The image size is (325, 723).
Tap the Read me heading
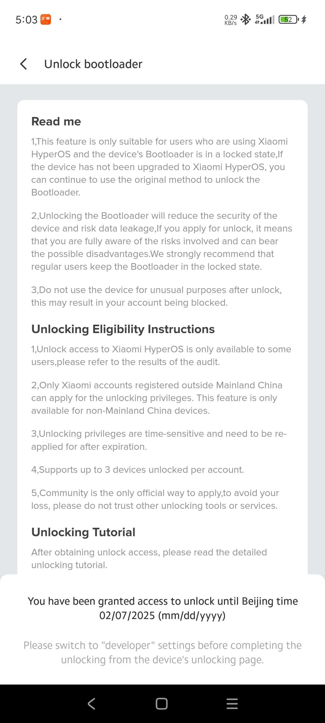click(x=56, y=122)
